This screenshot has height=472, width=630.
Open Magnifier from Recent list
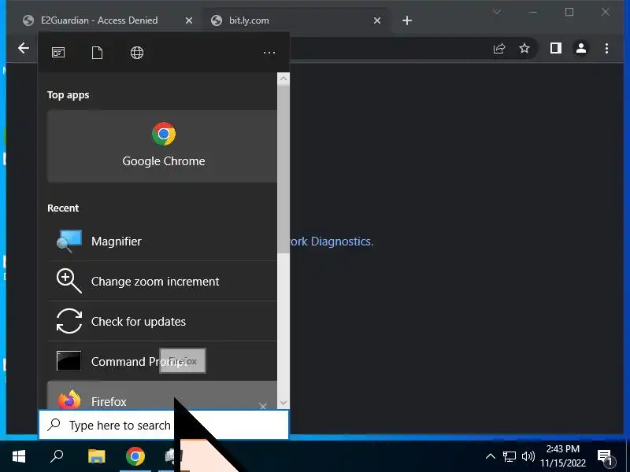[162, 242]
